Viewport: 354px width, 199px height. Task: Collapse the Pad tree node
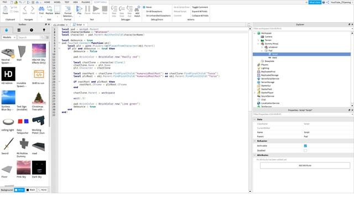click(262, 51)
